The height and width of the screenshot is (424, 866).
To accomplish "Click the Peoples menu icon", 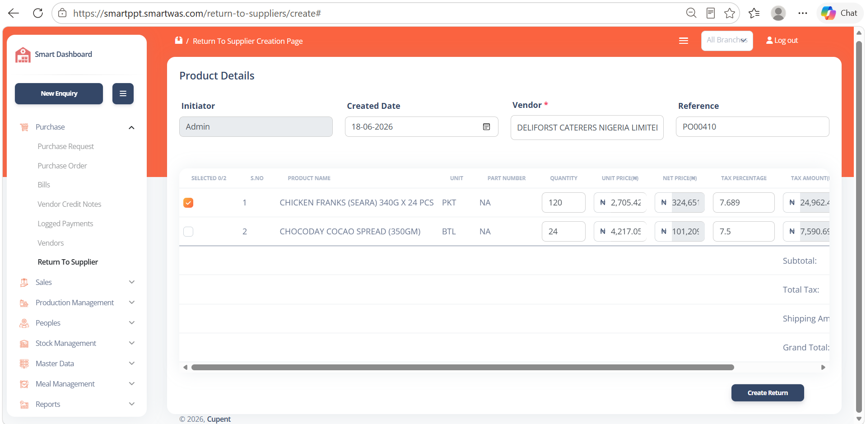I will 24,323.
